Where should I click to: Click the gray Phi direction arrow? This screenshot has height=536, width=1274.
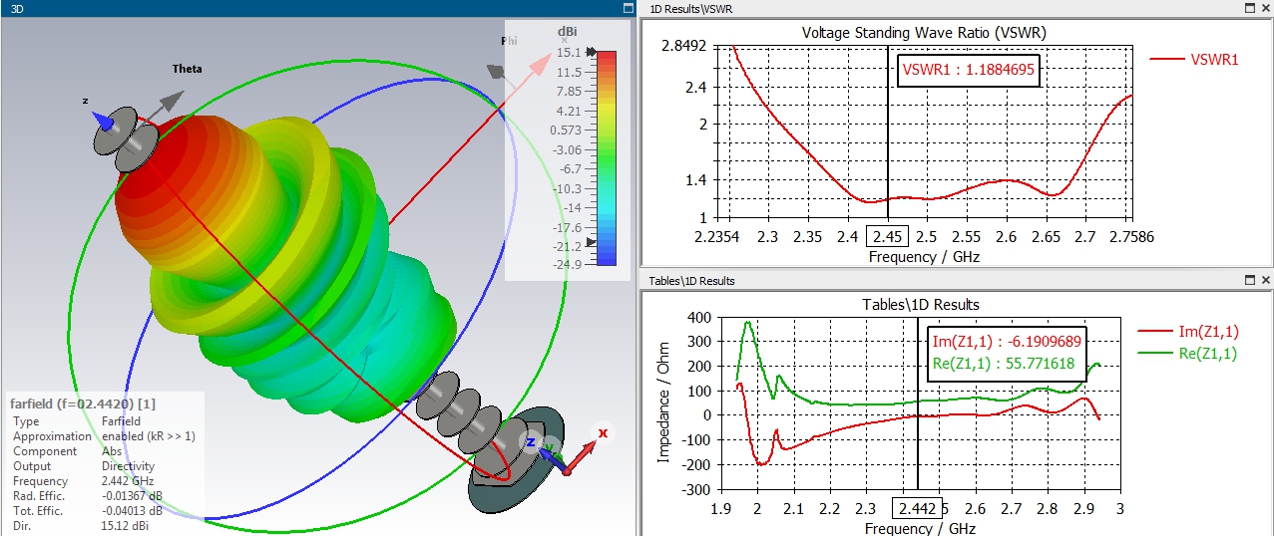point(497,72)
